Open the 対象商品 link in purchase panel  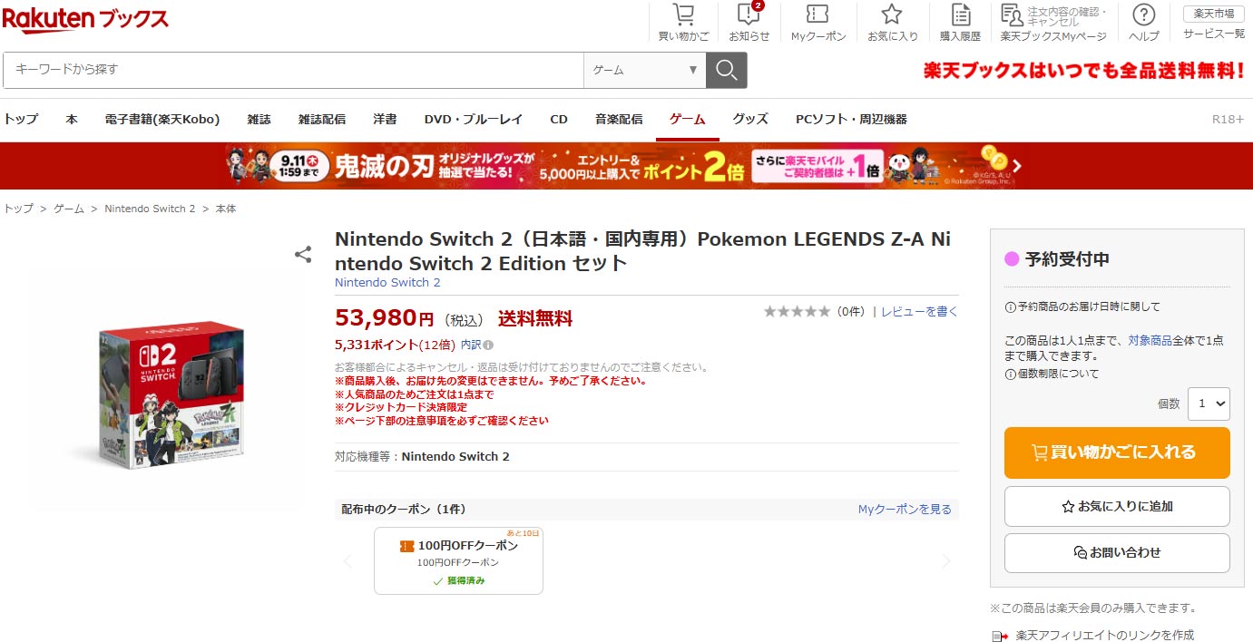(x=1150, y=340)
